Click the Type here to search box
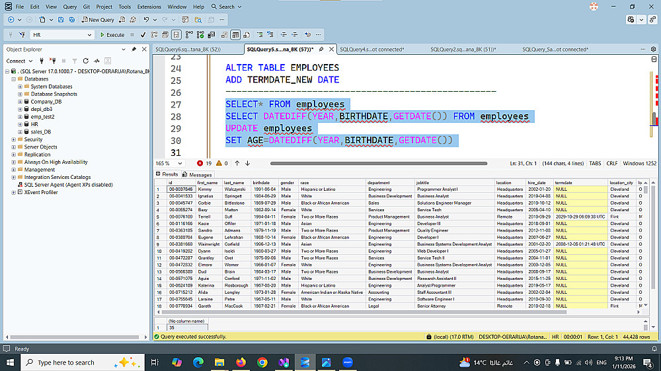This screenshot has width=661, height=371. (66, 362)
